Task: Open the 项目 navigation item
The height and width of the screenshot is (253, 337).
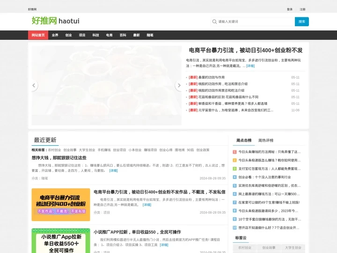Action: click(x=82, y=35)
